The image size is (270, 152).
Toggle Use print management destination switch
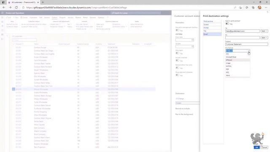tap(177, 30)
